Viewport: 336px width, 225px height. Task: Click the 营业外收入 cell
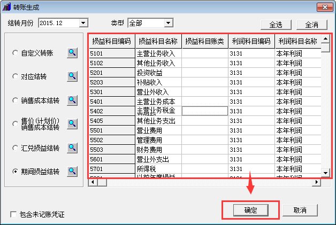[x=158, y=92]
